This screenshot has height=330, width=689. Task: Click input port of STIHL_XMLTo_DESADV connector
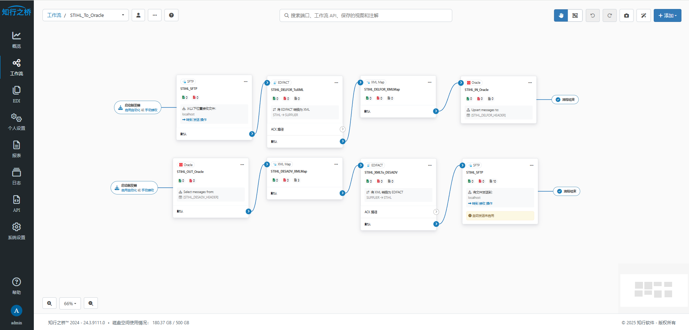coord(361,165)
